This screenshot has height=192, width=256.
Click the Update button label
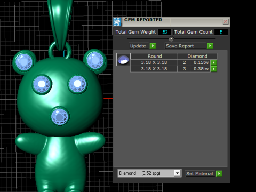click(x=138, y=46)
